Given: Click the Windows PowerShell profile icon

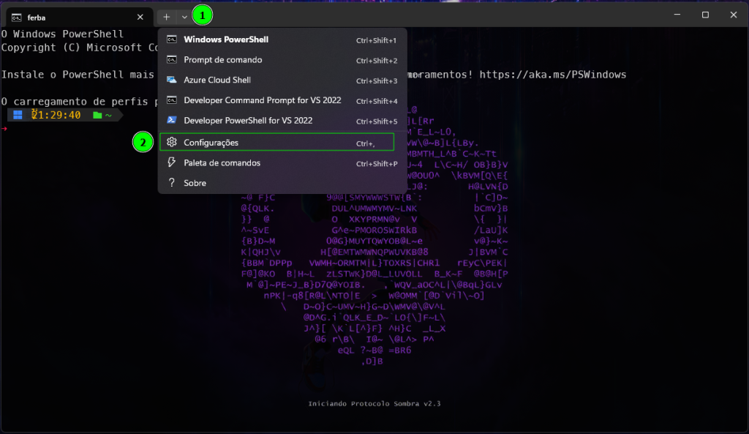Looking at the screenshot, I should point(172,40).
